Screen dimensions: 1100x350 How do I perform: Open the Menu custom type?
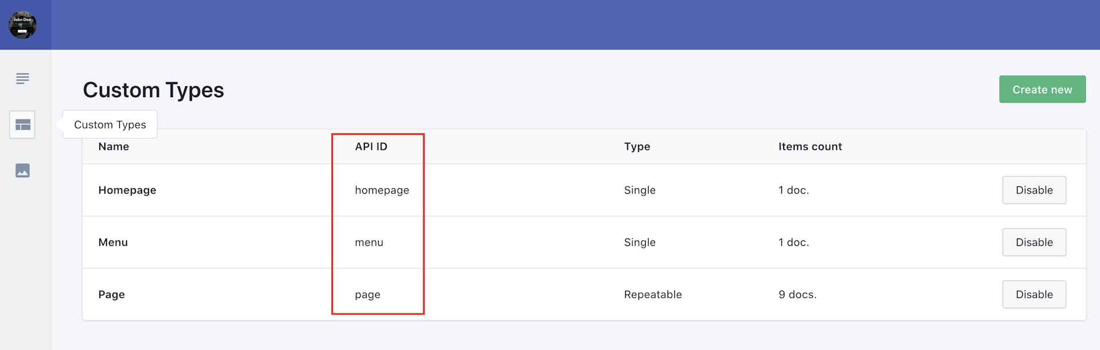tap(113, 242)
